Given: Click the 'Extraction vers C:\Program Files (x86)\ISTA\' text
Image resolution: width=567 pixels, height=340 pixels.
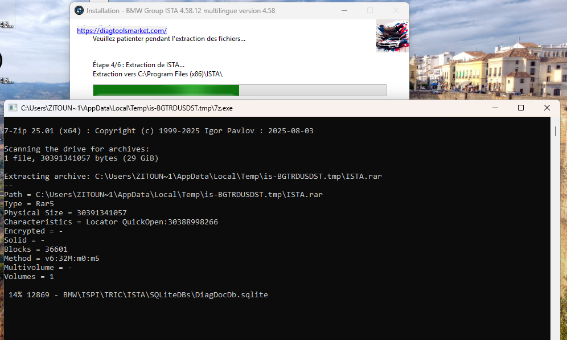Looking at the screenshot, I should (x=157, y=74).
